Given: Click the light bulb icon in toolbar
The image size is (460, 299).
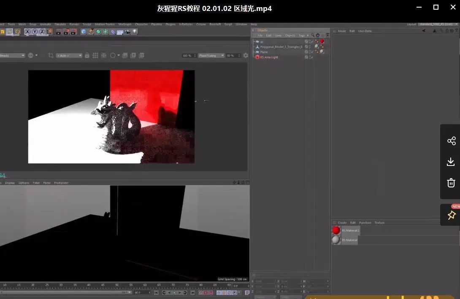Looking at the screenshot, I should pyautogui.click(x=135, y=32).
